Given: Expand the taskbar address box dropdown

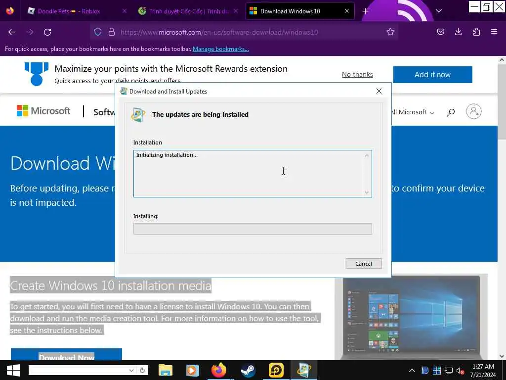Looking at the screenshot, I should (x=131, y=370).
